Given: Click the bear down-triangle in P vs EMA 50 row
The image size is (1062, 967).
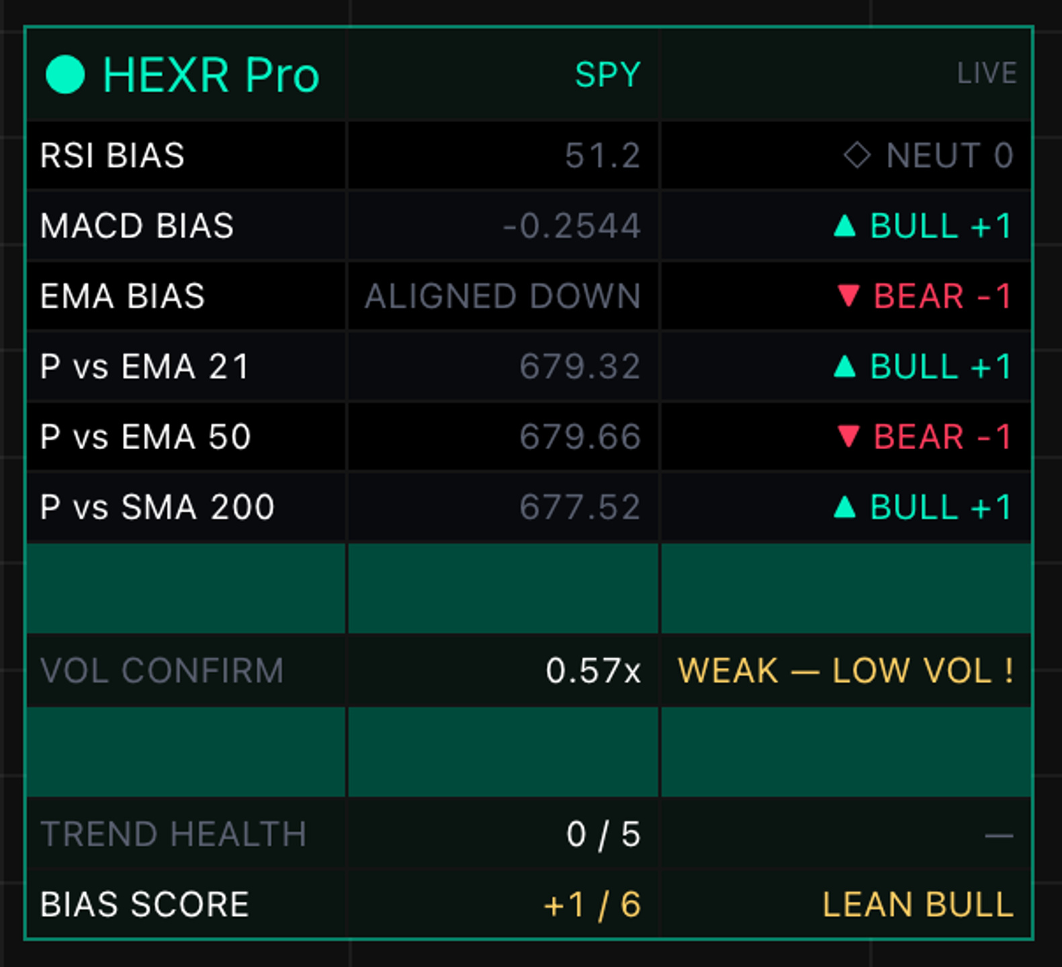Looking at the screenshot, I should pos(848,437).
